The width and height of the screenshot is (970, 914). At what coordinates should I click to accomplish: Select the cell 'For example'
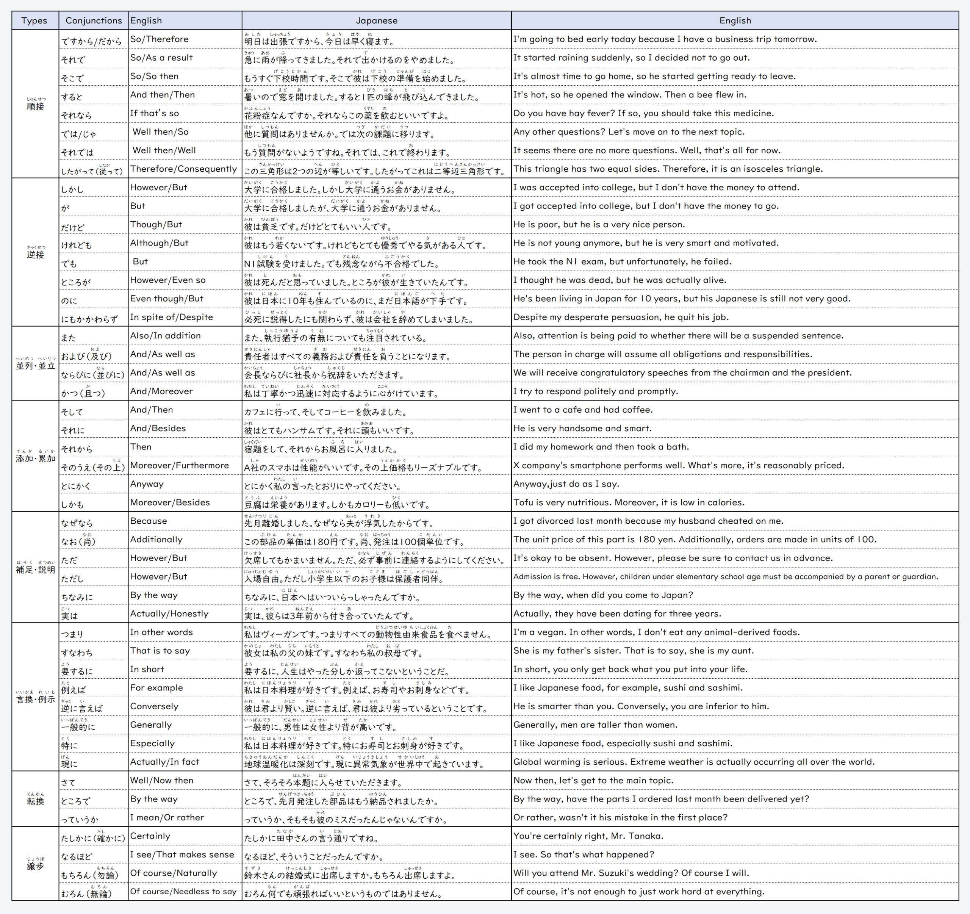coord(185,688)
